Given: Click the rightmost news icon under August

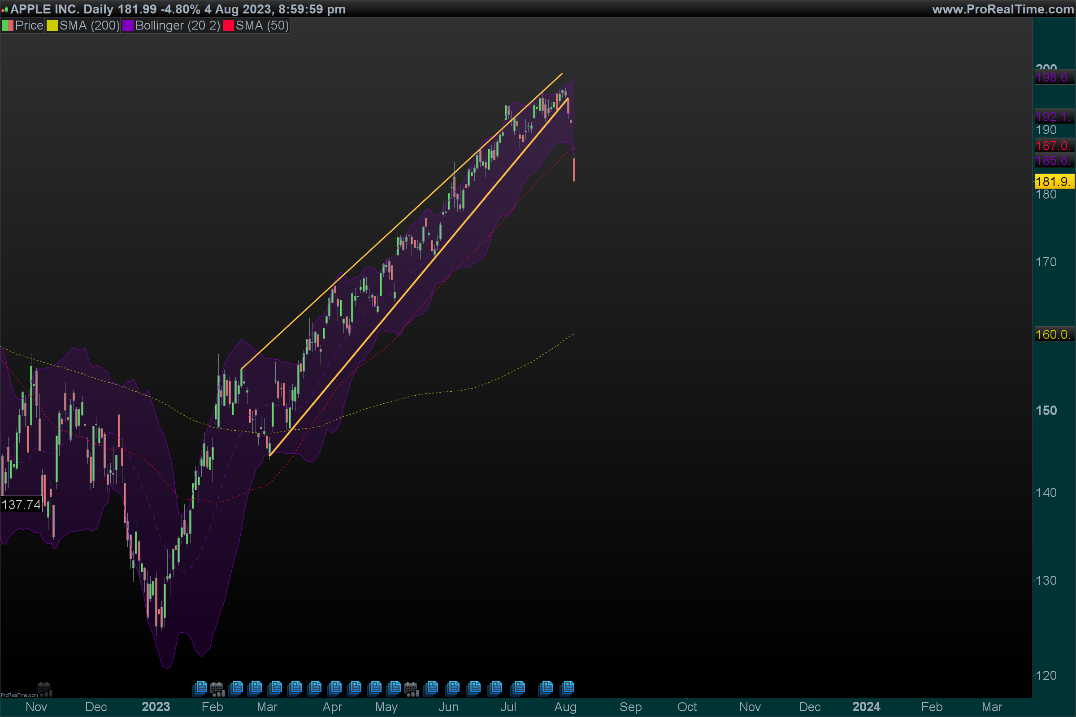Looking at the screenshot, I should click(x=567, y=687).
